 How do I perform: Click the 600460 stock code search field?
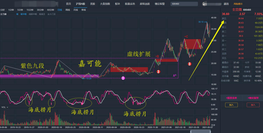[184, 4]
